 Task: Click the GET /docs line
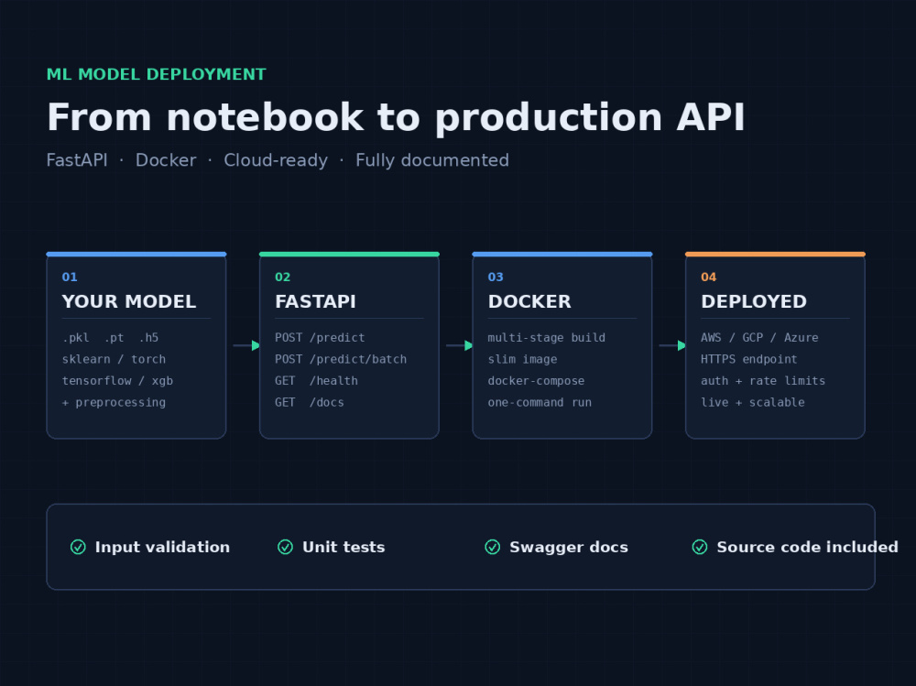[310, 403]
